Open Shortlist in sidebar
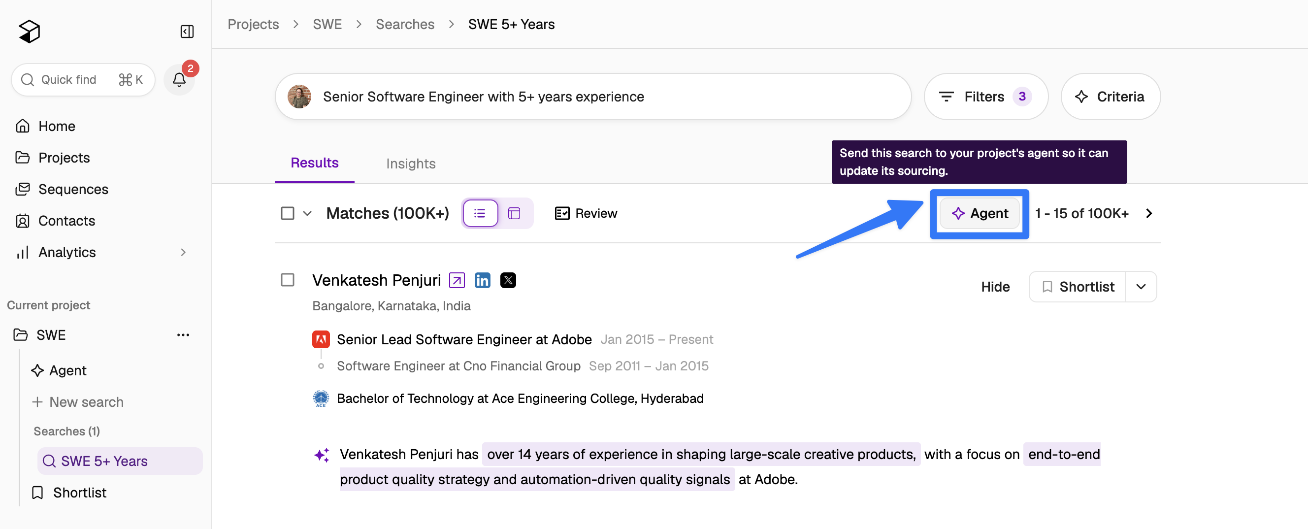This screenshot has height=529, width=1308. 69,492
